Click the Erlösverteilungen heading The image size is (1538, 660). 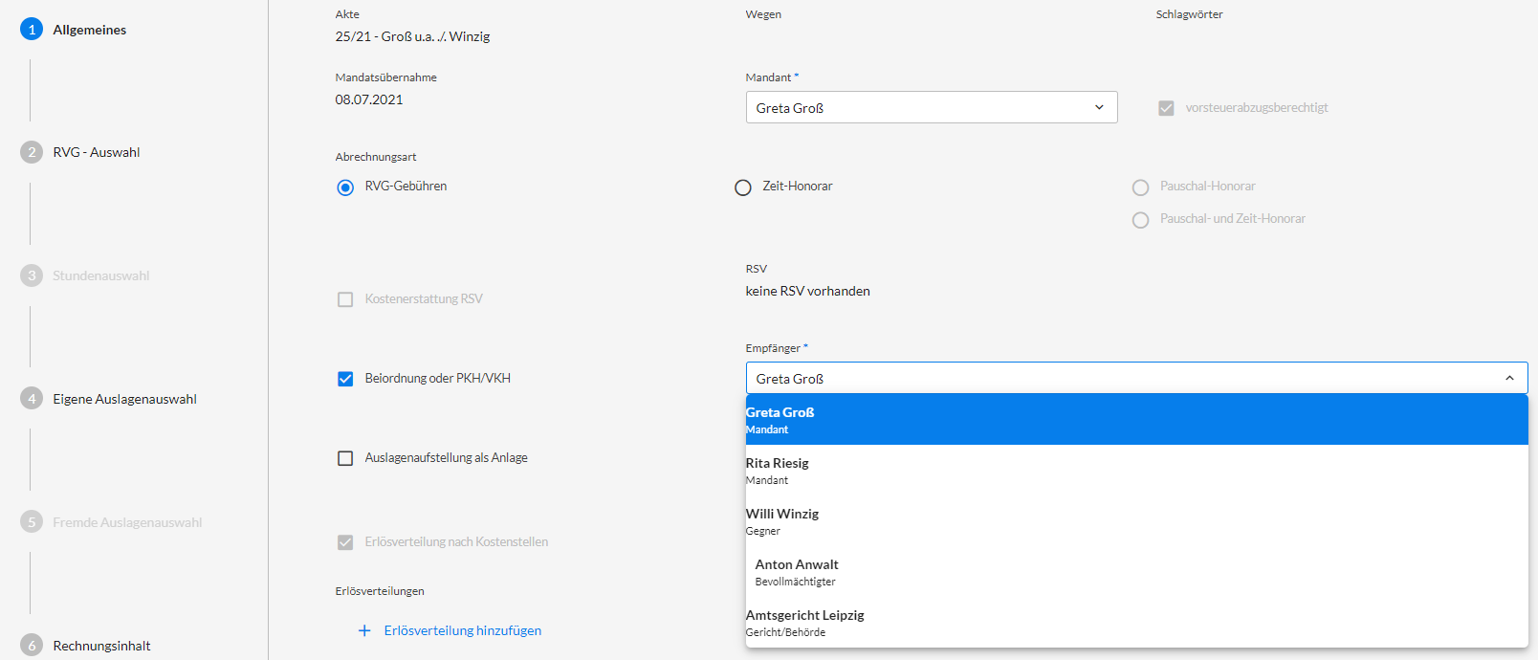(x=380, y=591)
